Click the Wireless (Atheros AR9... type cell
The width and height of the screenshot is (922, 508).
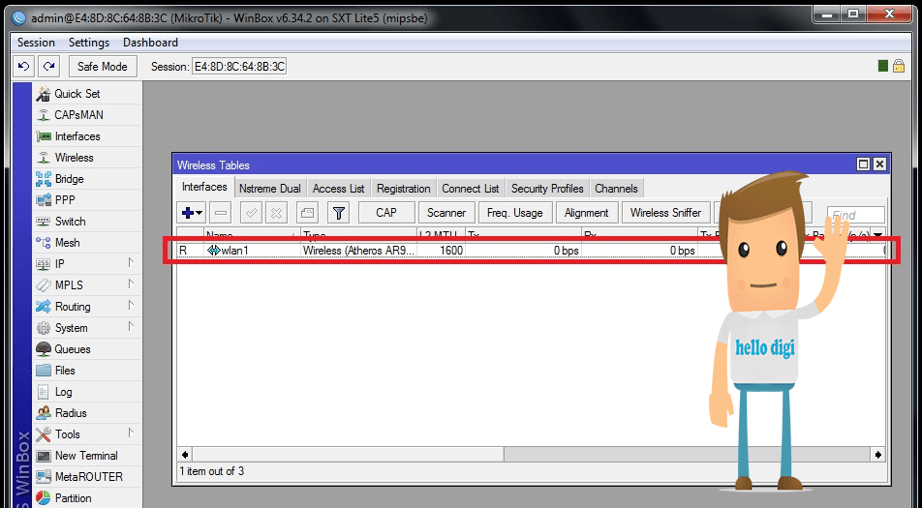click(358, 251)
